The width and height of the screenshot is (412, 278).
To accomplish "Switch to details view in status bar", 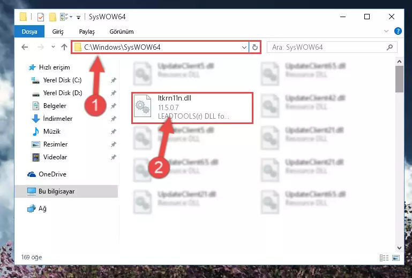I will [x=384, y=258].
